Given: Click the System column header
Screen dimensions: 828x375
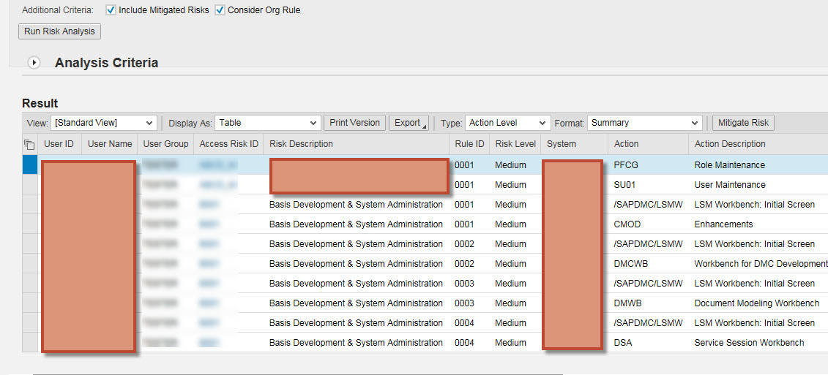Looking at the screenshot, I should pyautogui.click(x=575, y=144).
